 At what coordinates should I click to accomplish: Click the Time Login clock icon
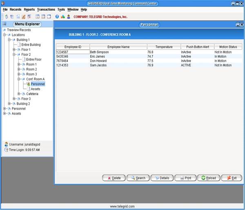click(6, 150)
